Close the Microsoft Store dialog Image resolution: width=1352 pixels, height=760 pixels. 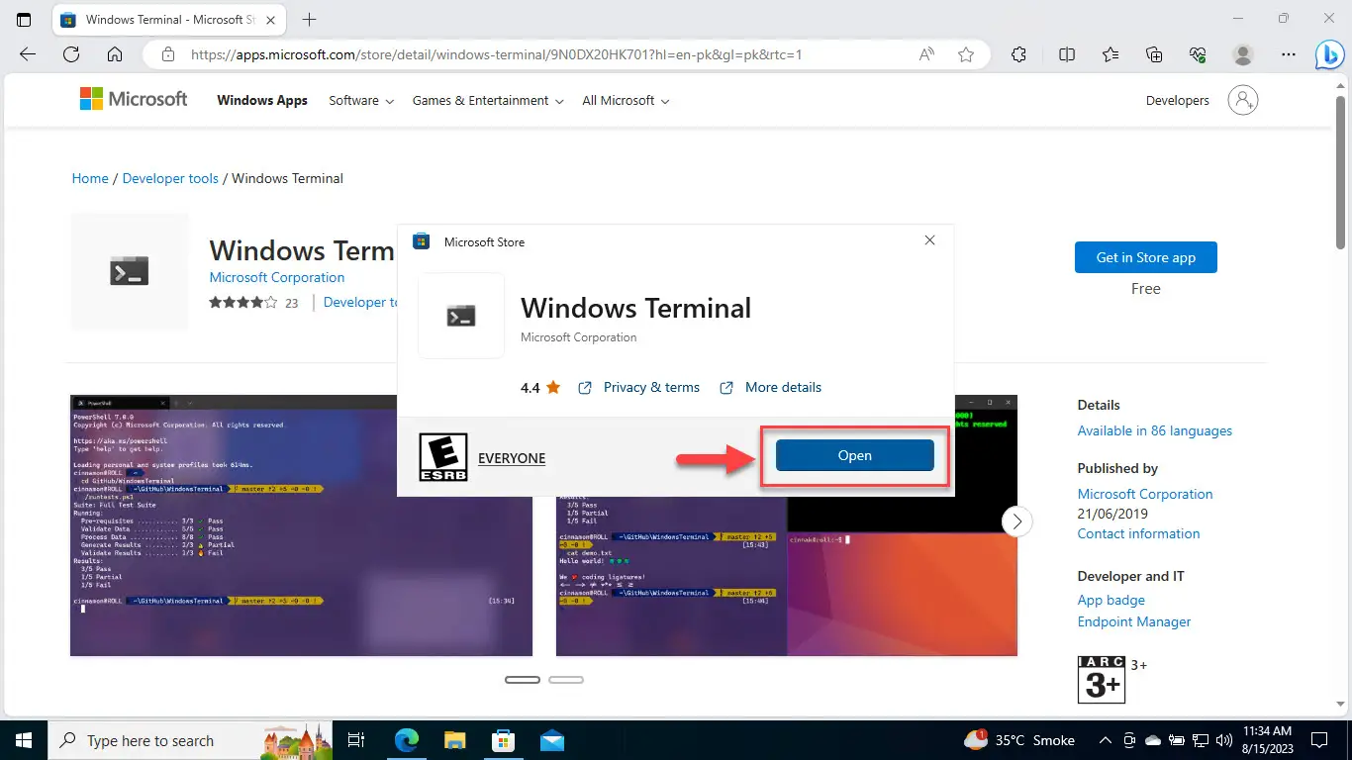[x=929, y=240]
